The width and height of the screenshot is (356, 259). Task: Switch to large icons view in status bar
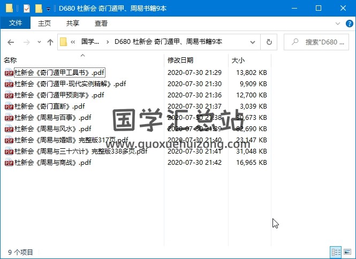pos(347,252)
